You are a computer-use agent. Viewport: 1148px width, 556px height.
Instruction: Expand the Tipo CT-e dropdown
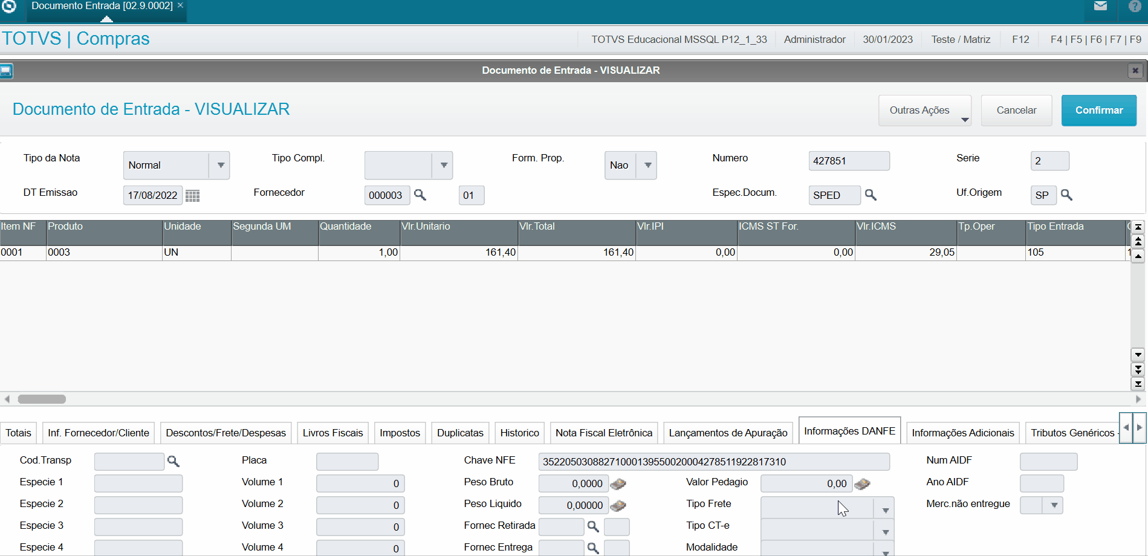point(884,532)
